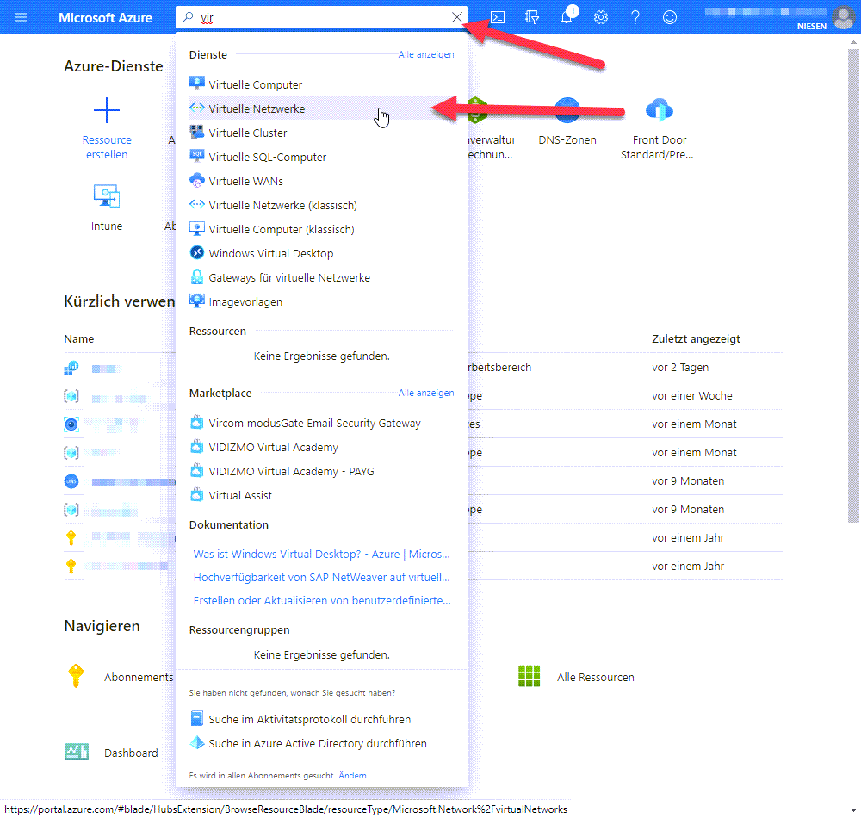This screenshot has width=861, height=818.
Task: Click the Ressource erstellen plus icon
Action: [x=107, y=110]
